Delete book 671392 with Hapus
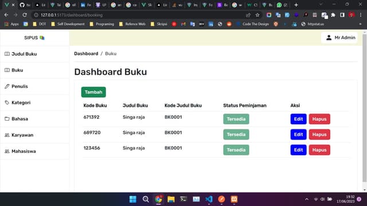Screen dimensions: 367x206 (x=319, y=119)
